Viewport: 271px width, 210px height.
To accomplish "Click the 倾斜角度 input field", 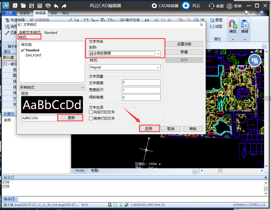I will (141, 97).
